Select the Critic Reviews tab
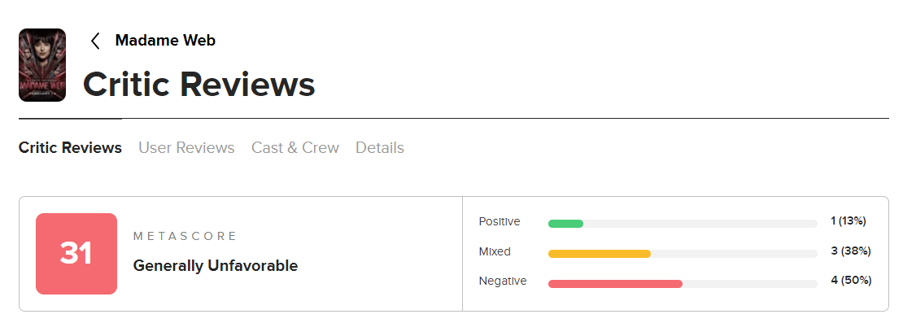 70,148
